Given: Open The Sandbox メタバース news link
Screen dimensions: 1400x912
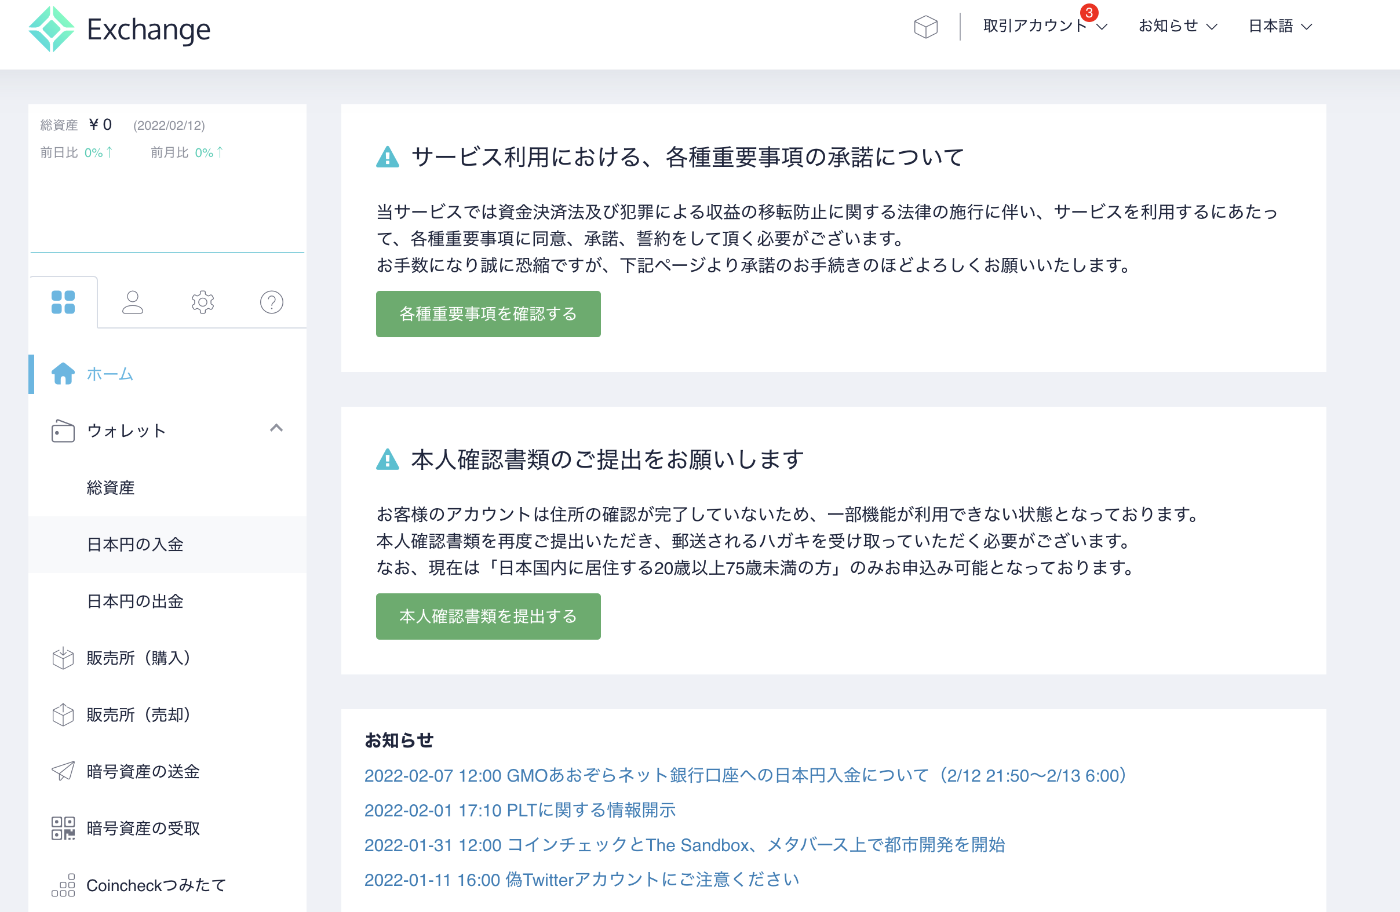Looking at the screenshot, I should 685,845.
